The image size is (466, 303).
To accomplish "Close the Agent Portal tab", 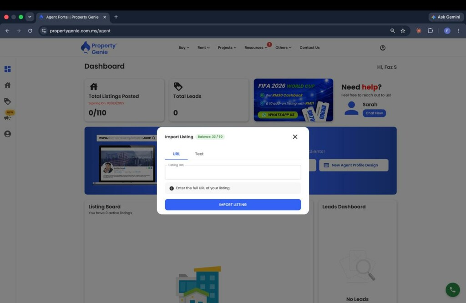I will point(105,17).
